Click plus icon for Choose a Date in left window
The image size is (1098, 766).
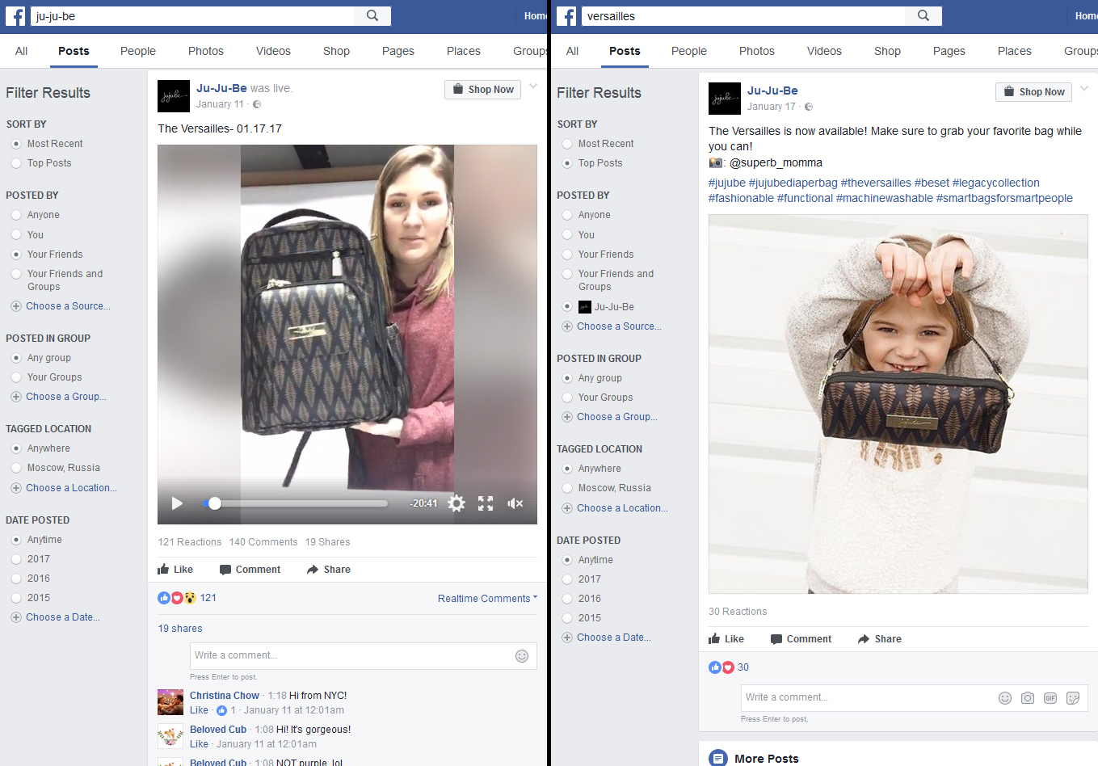(16, 617)
